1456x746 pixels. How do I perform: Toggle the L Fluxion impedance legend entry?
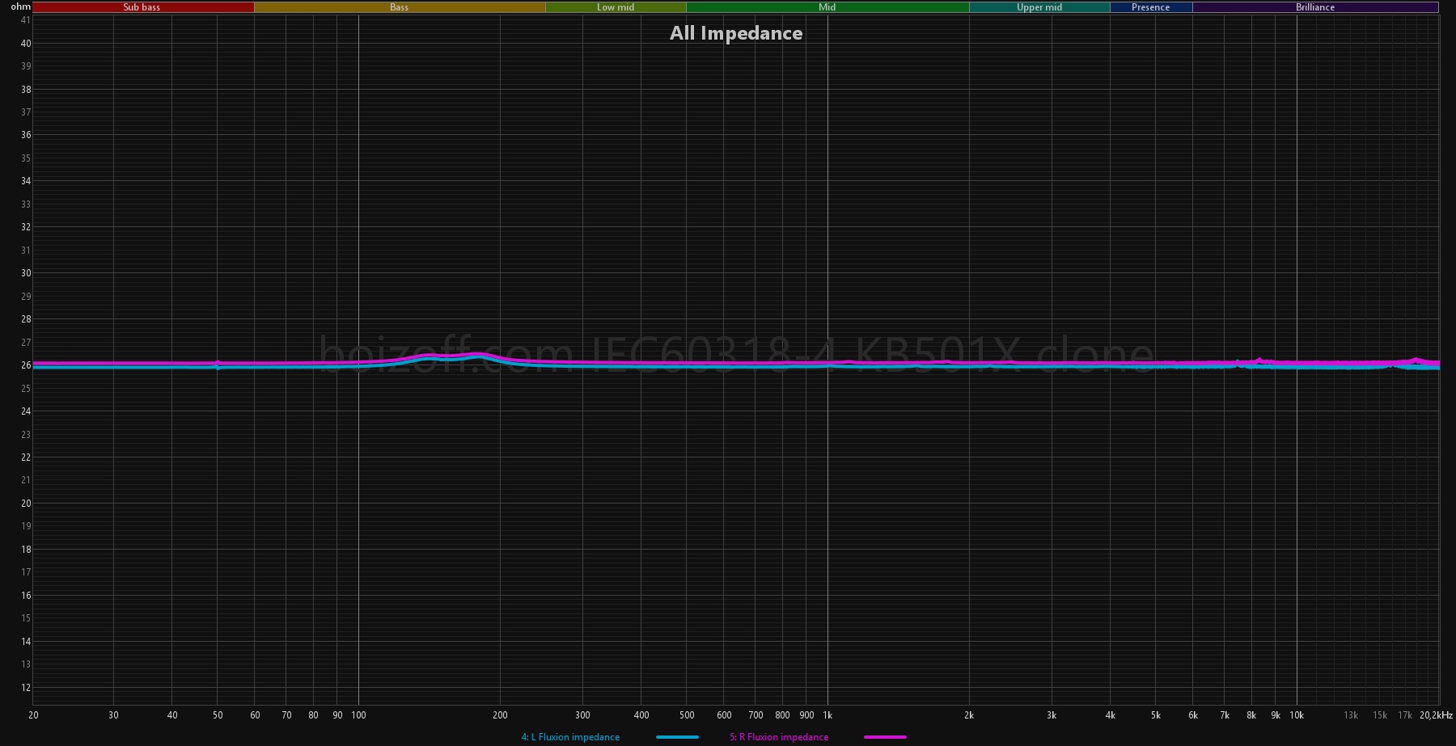click(570, 737)
